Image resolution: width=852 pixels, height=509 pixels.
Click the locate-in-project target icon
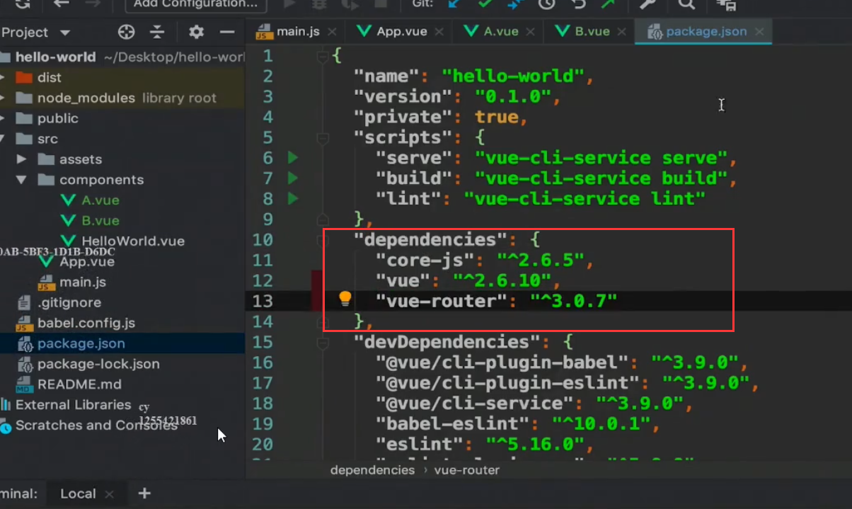click(x=126, y=32)
